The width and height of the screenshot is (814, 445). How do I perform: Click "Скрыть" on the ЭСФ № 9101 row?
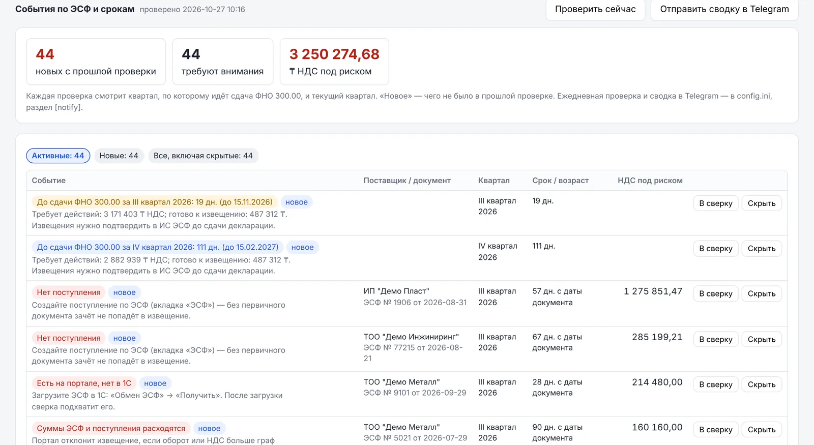click(762, 385)
